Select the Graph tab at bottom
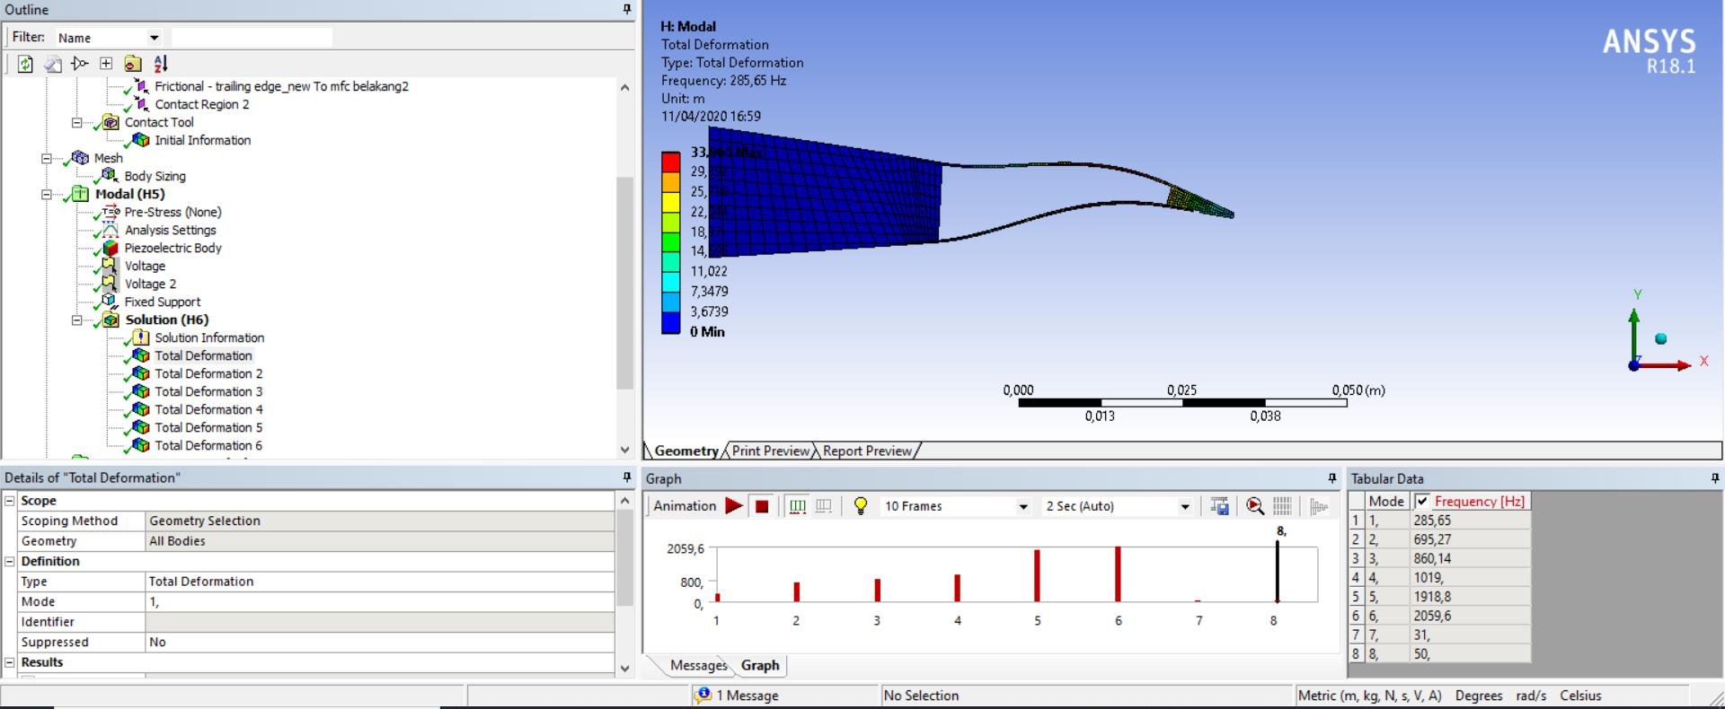 760,665
